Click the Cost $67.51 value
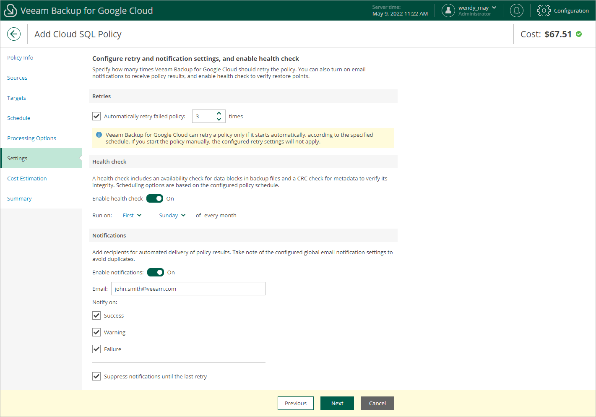This screenshot has width=596, height=417. coord(558,34)
